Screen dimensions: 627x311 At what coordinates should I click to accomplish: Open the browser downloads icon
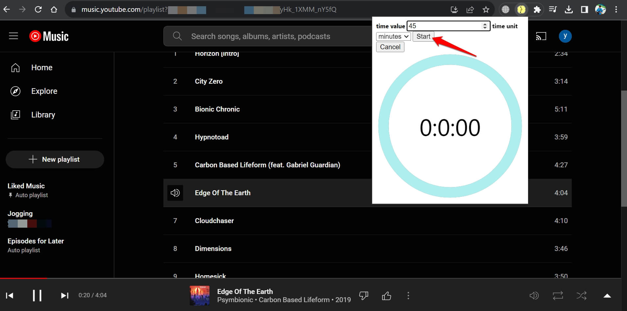coord(568,10)
